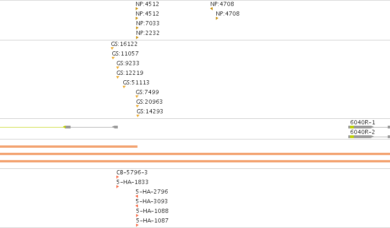Click the 6040R-1 gene model glyph

coord(369,127)
